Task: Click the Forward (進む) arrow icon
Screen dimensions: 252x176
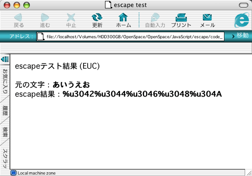Action: coord(45,17)
